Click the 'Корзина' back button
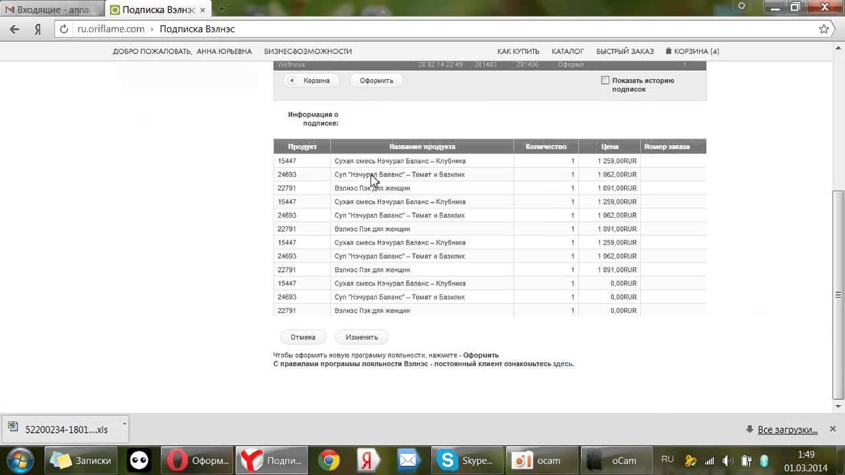 click(310, 80)
